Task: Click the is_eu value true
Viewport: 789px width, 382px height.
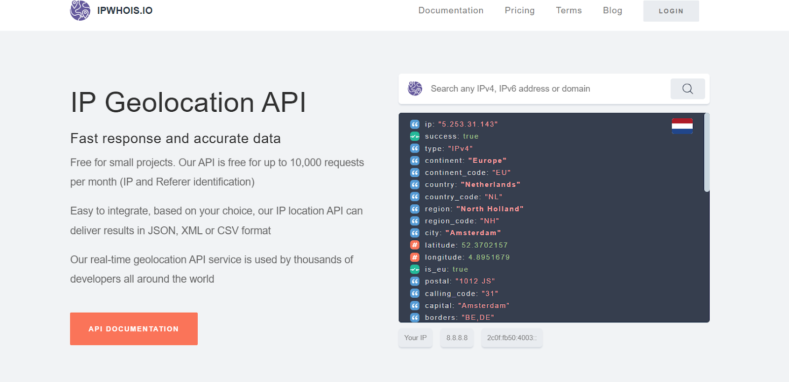Action: (x=461, y=269)
